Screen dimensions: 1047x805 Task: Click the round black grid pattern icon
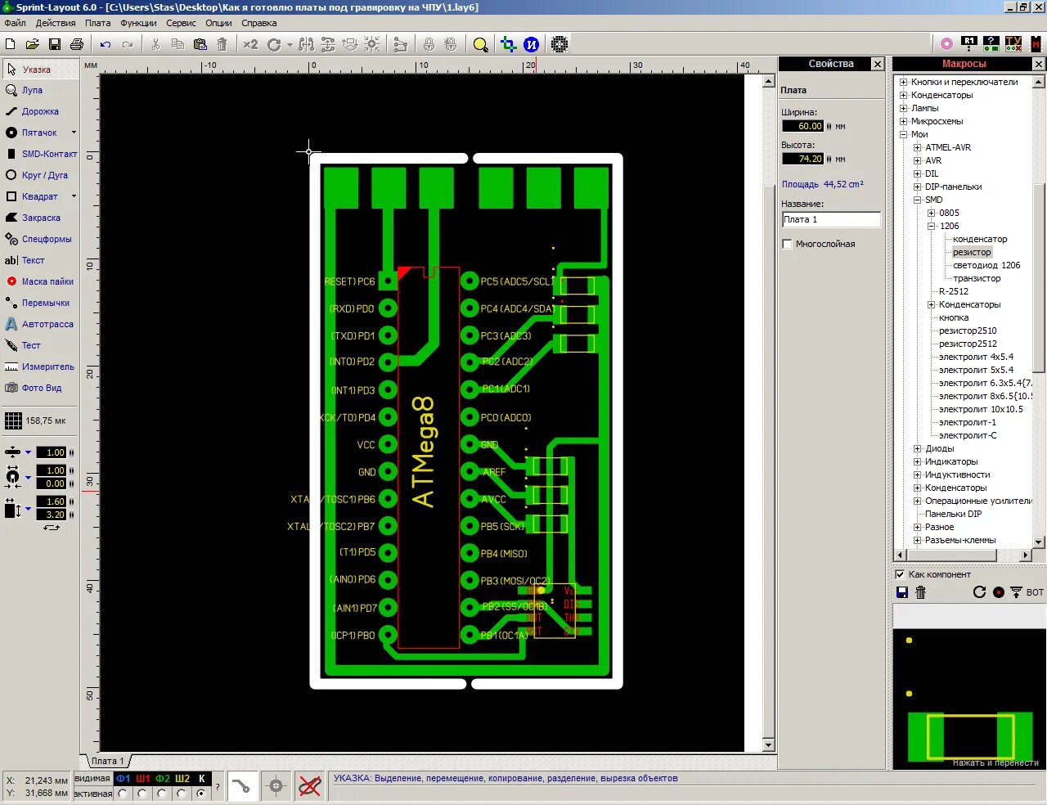point(559,44)
